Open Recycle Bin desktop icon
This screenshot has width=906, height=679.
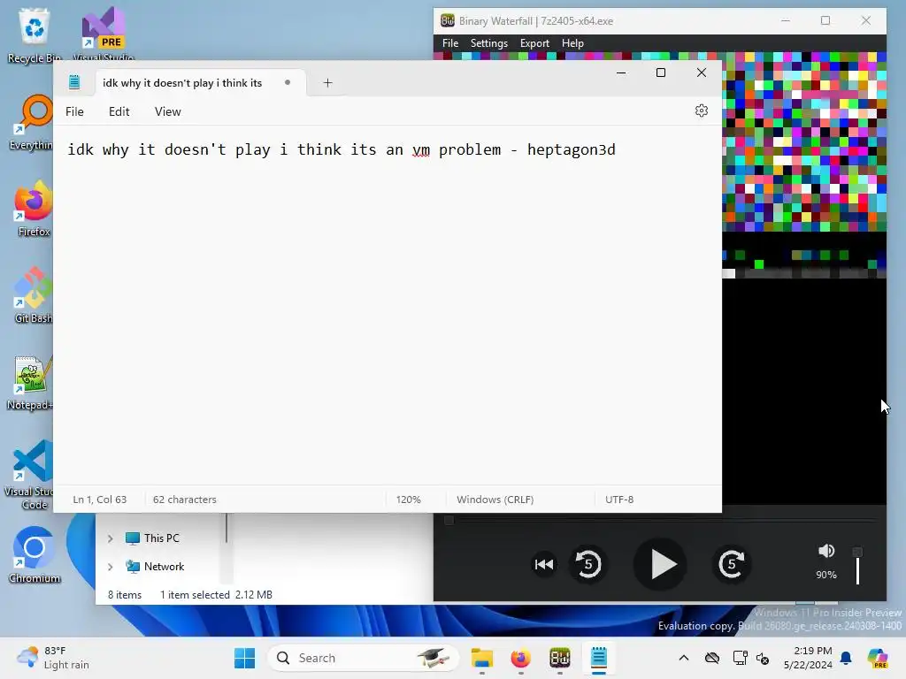click(x=35, y=34)
